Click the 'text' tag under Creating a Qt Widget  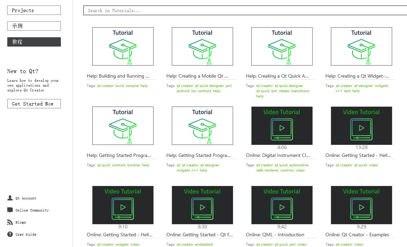pos(347,91)
